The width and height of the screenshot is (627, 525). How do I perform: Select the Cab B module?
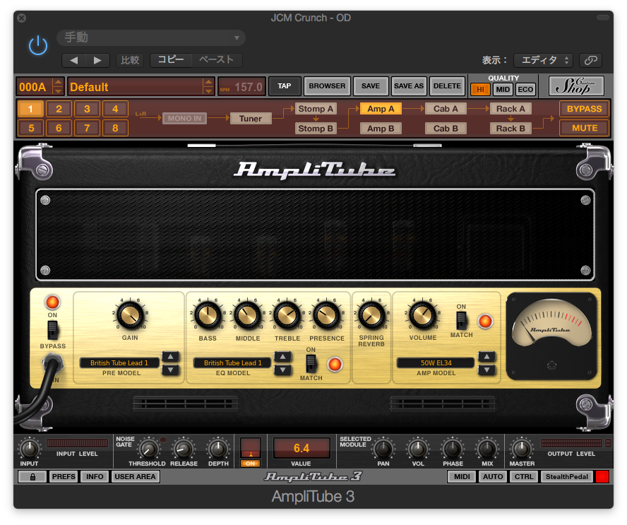coord(446,129)
